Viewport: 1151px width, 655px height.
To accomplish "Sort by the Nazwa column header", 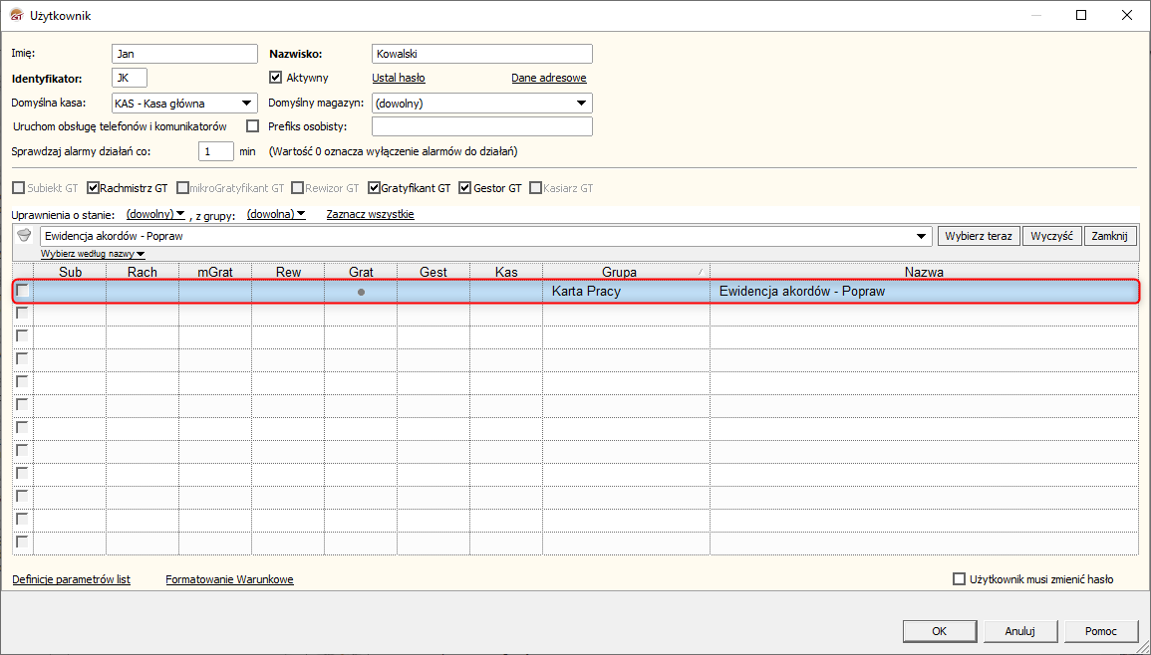I will pos(924,272).
